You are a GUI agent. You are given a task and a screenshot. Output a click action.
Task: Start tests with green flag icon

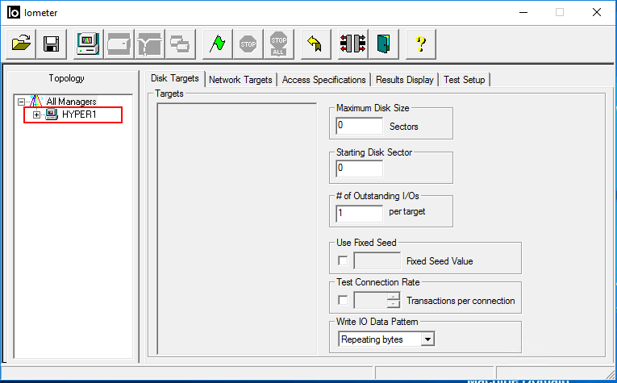(x=217, y=44)
